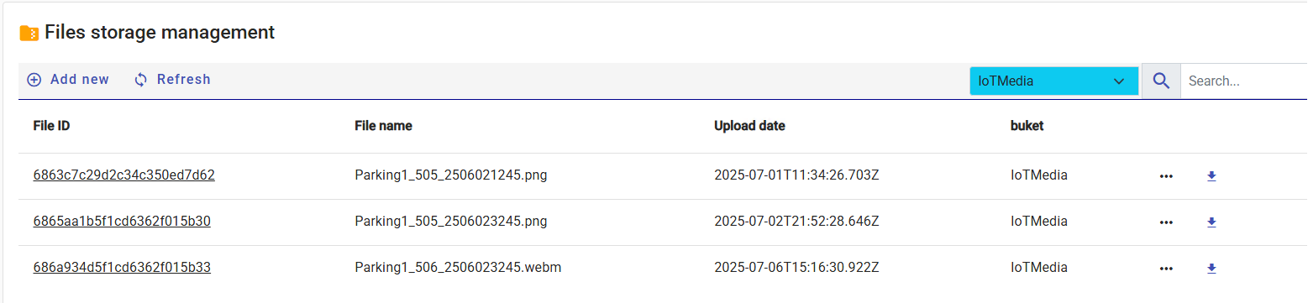Download Parking1_505_2506021245.png via download icon
The width and height of the screenshot is (1308, 303).
[1211, 176]
